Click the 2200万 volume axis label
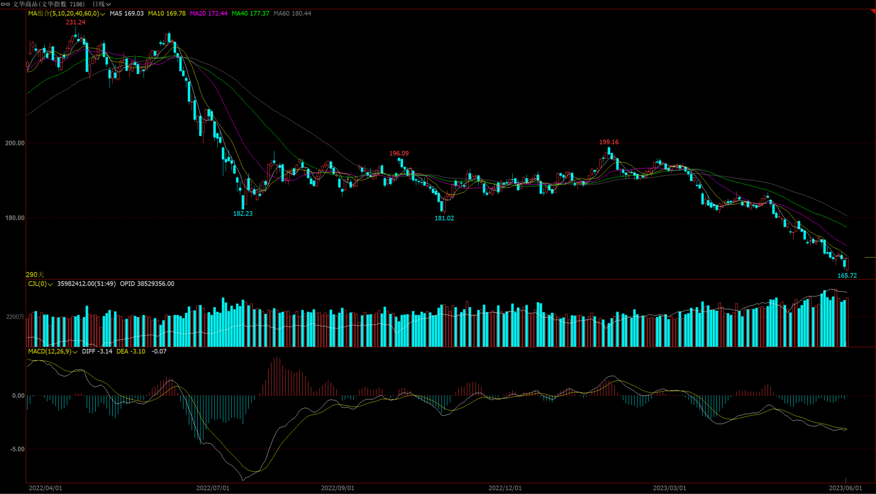 15,317
